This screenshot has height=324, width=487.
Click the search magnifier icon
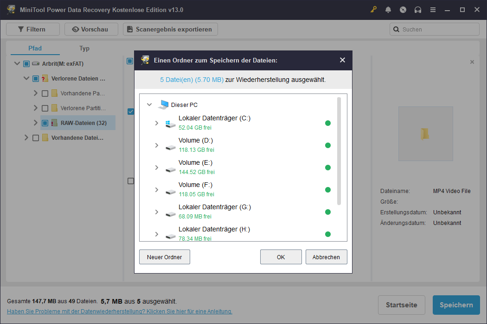pos(396,29)
